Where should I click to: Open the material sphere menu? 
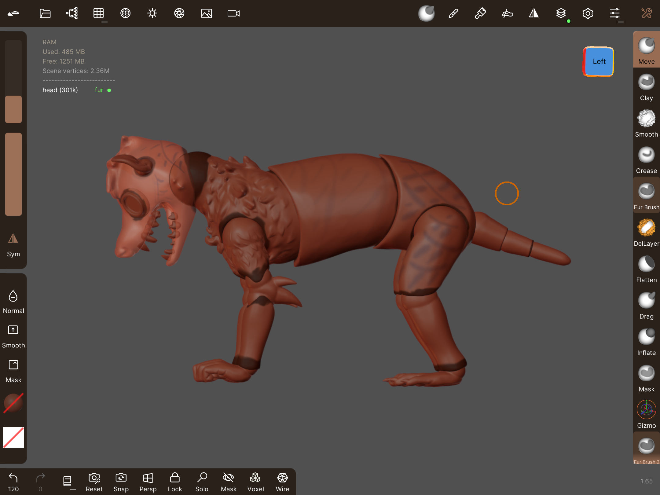[126, 13]
